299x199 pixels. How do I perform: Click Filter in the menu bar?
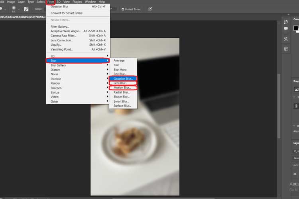[x=51, y=2]
